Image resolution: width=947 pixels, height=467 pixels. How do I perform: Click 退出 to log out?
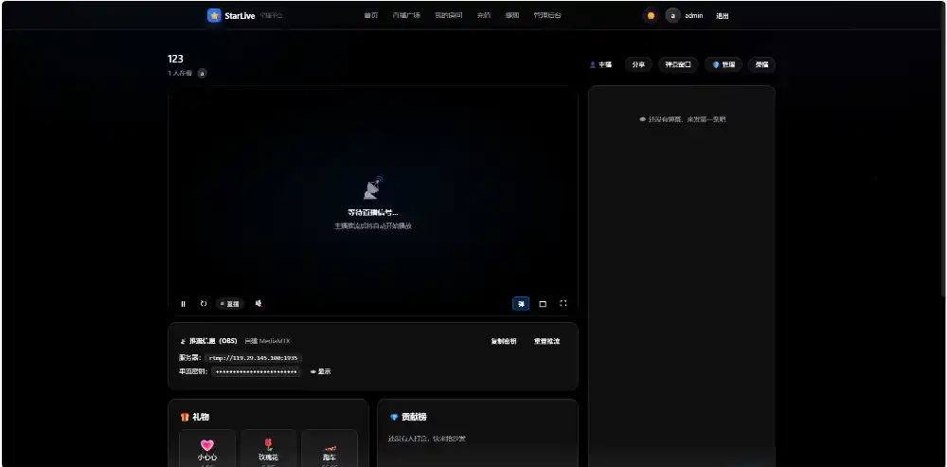pos(723,16)
